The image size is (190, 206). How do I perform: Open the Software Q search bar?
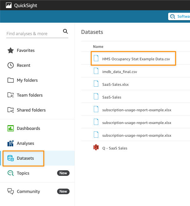click(x=179, y=16)
